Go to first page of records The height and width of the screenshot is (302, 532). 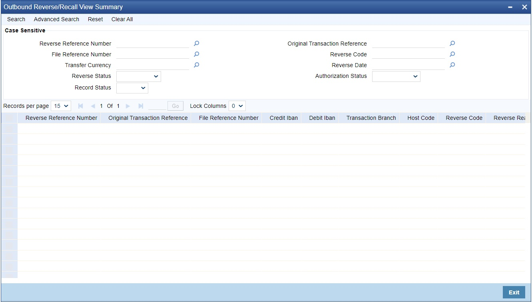pos(80,106)
